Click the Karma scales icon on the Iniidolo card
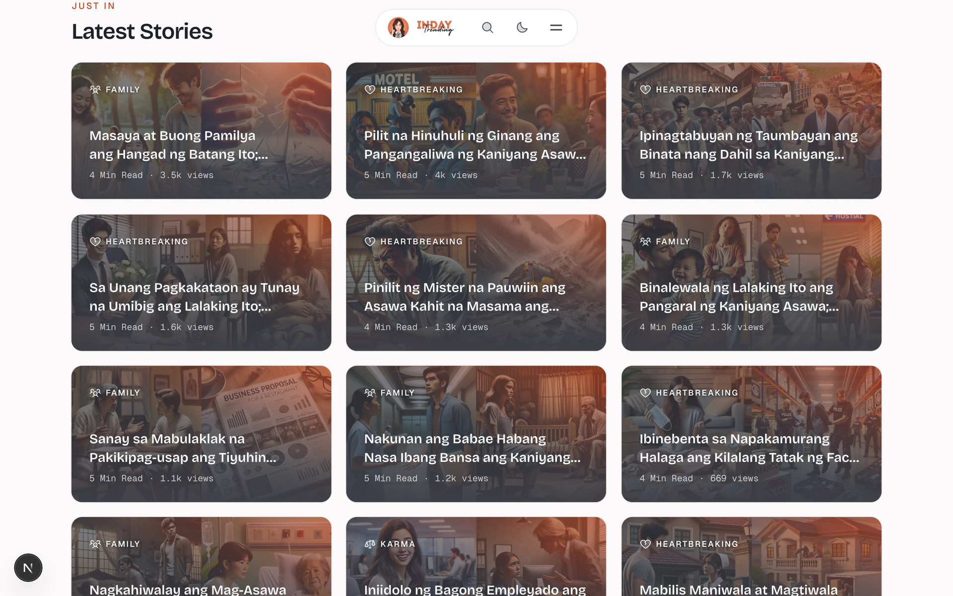 pyautogui.click(x=370, y=544)
